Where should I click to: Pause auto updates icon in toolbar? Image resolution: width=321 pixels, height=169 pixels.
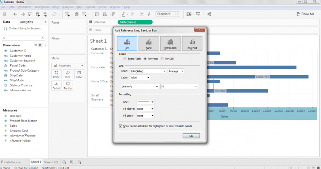pyautogui.click(x=45, y=14)
